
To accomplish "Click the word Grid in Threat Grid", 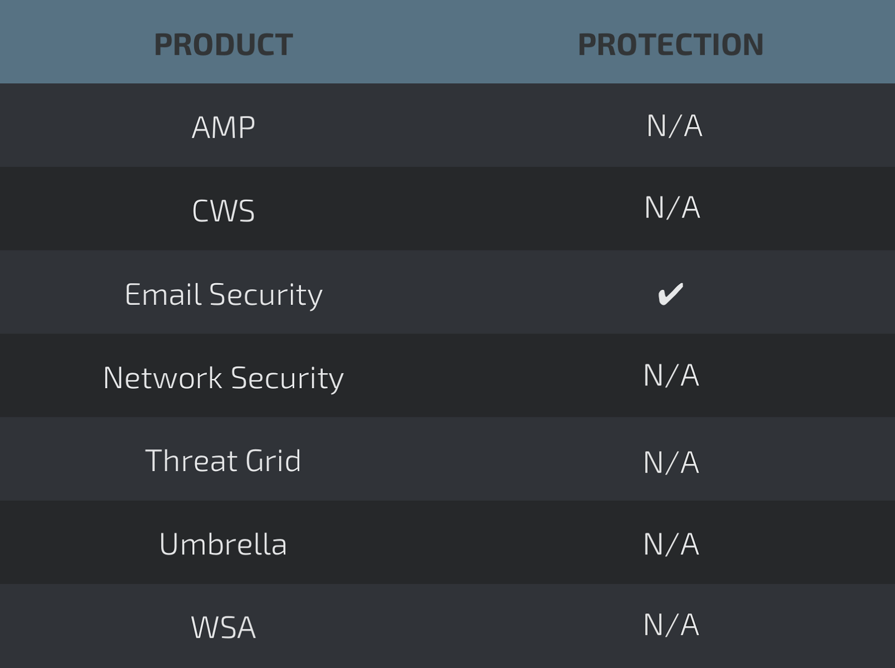I will coord(273,460).
